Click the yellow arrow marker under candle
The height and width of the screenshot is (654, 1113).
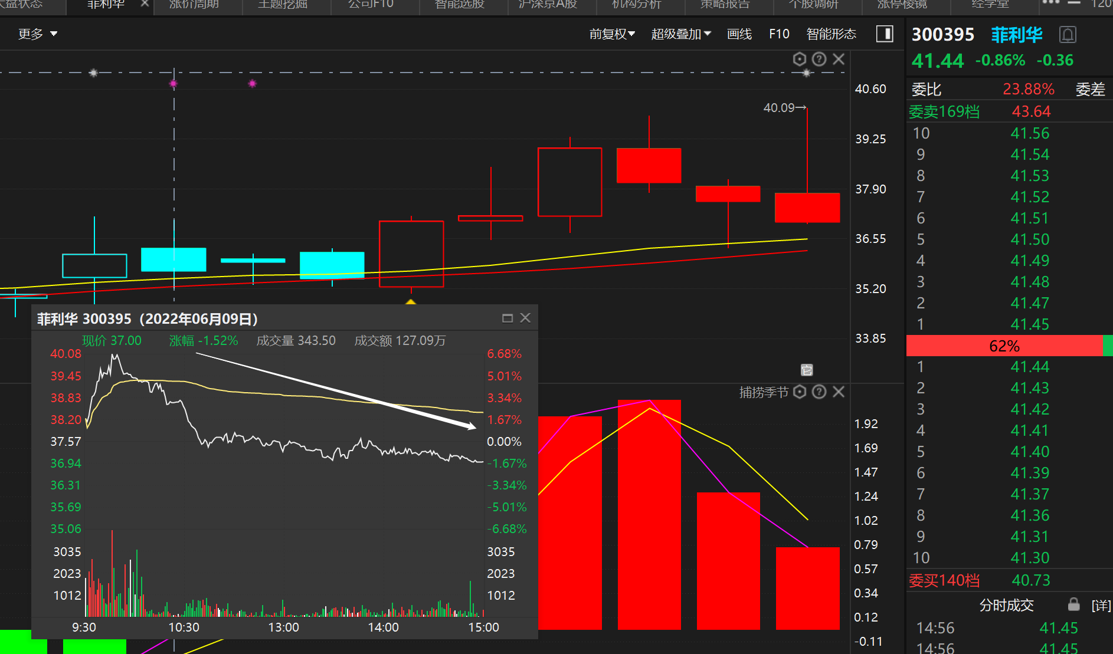point(411,301)
